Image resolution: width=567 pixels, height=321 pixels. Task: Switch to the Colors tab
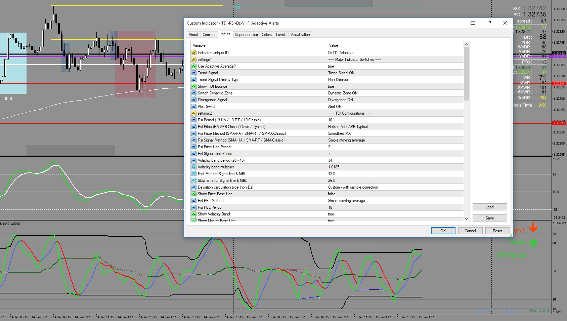[x=266, y=35]
